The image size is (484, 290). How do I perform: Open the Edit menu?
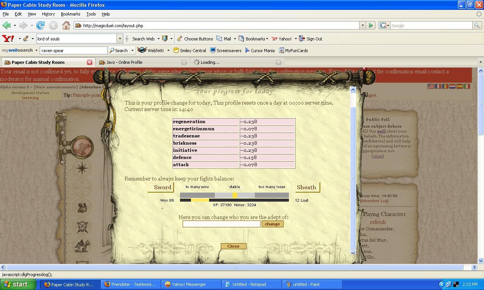[x=18, y=14]
